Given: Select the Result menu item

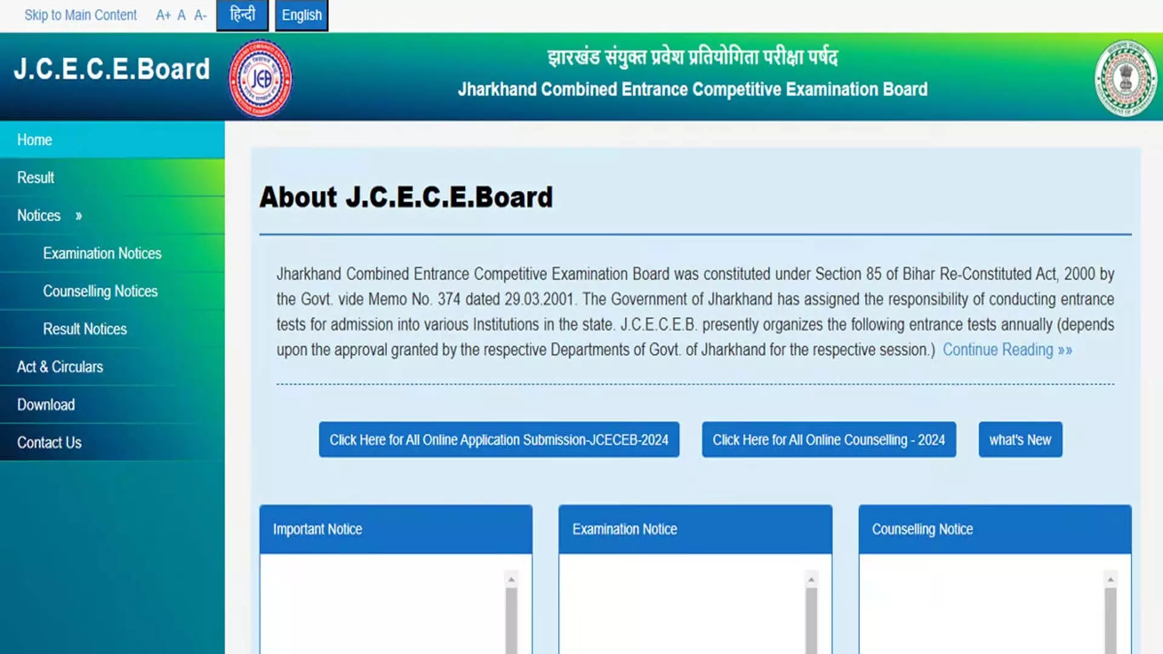Looking at the screenshot, I should [36, 177].
